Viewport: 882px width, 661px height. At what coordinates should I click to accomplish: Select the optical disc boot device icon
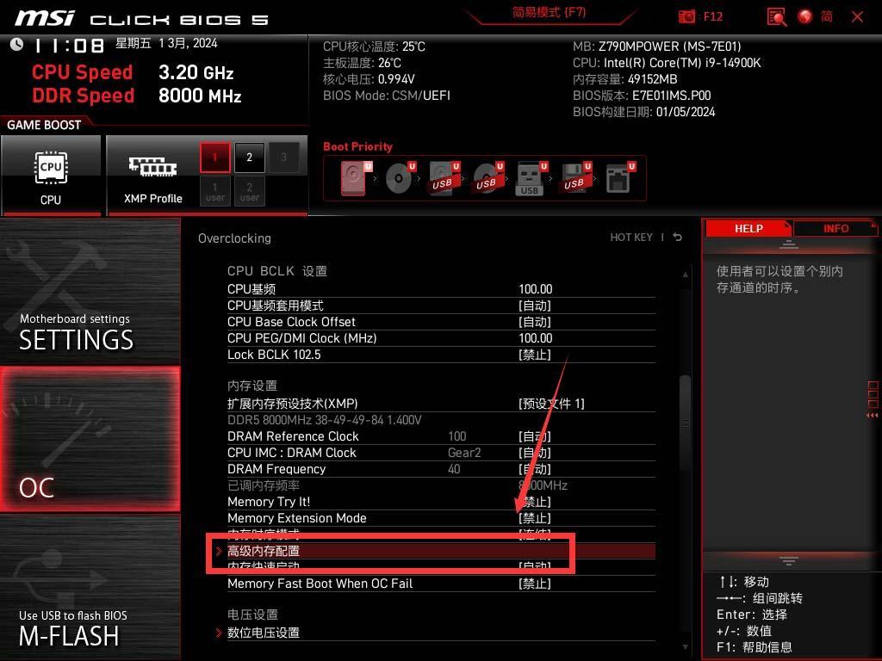tap(400, 178)
